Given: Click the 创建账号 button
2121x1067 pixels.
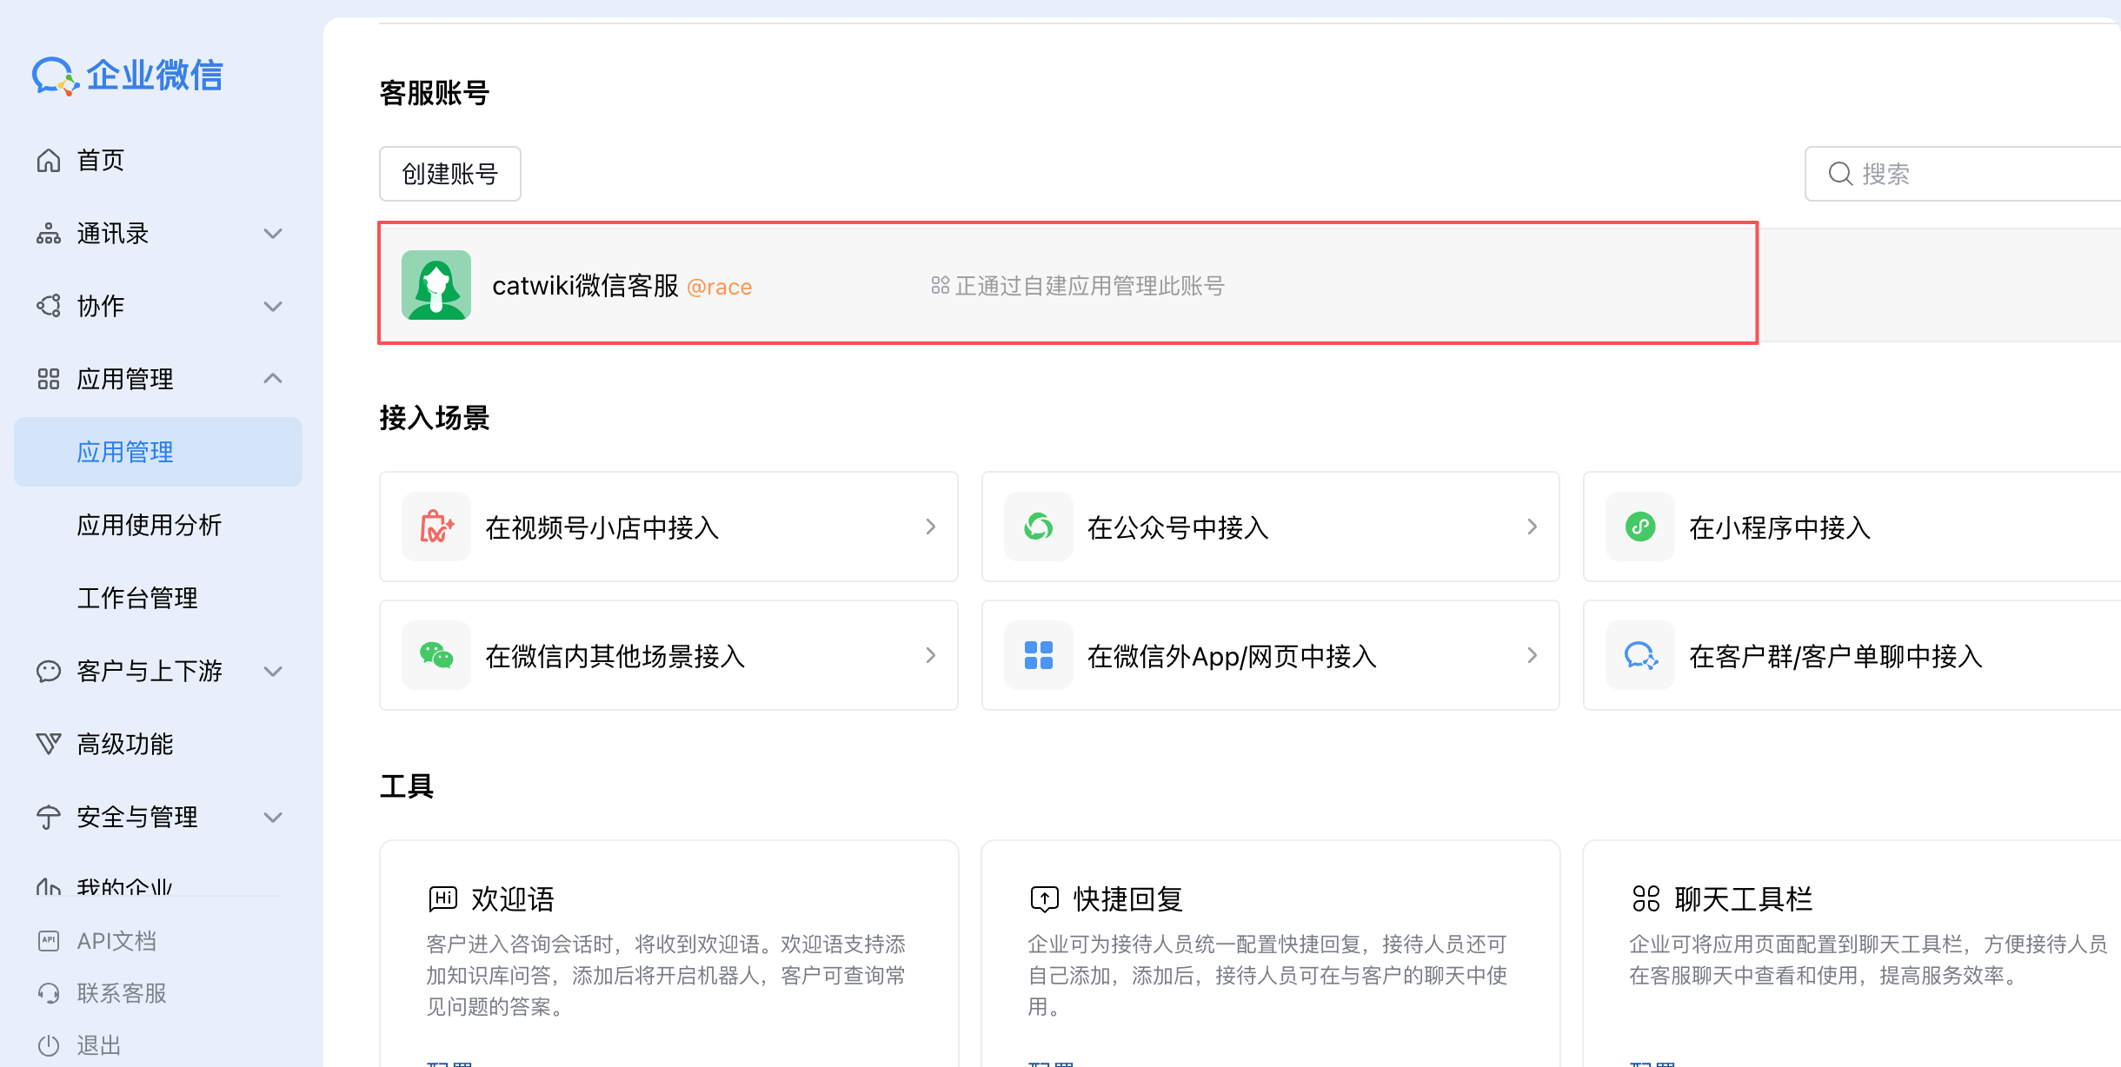Looking at the screenshot, I should coord(449,174).
